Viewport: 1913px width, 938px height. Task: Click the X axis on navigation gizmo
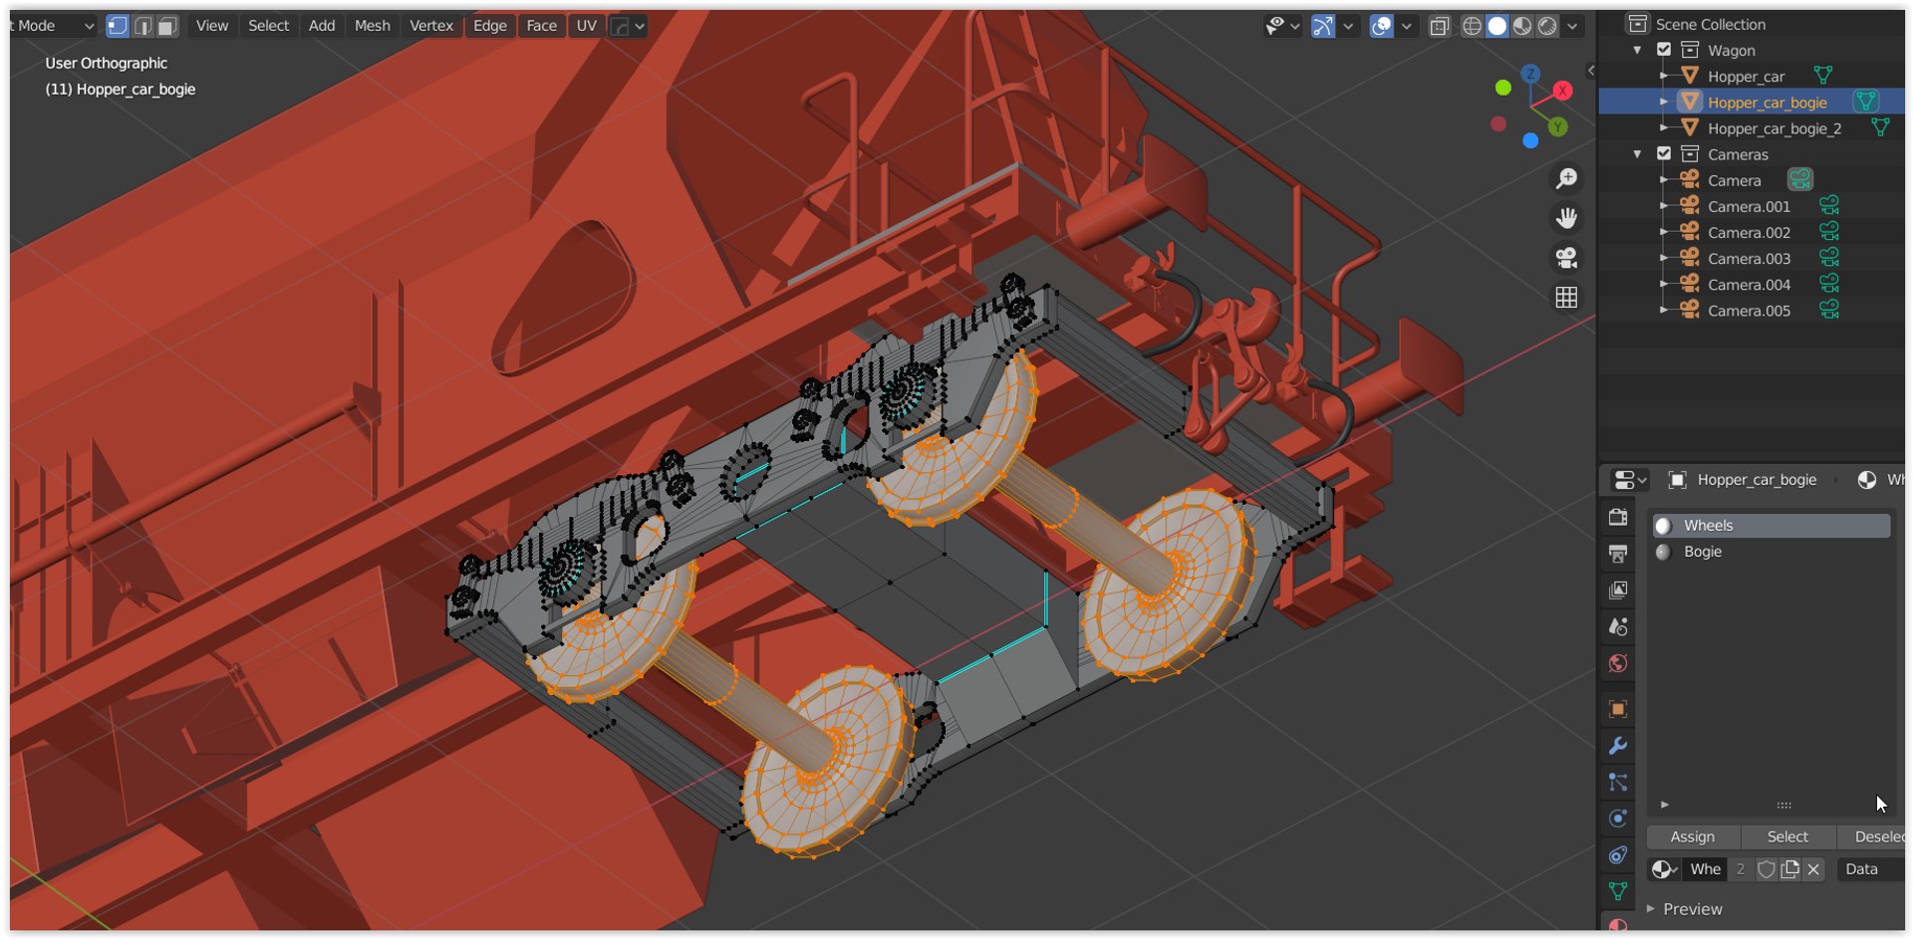(1562, 91)
